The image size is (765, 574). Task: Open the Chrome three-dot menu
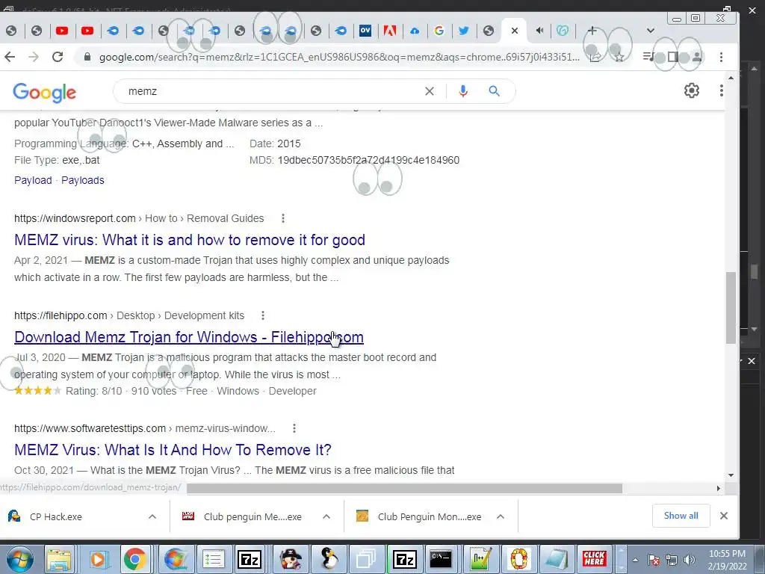coord(722,57)
